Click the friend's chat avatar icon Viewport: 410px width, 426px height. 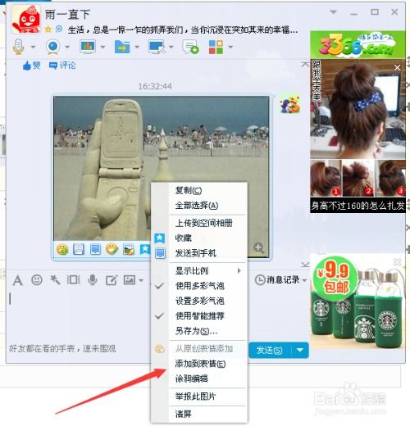coord(290,103)
